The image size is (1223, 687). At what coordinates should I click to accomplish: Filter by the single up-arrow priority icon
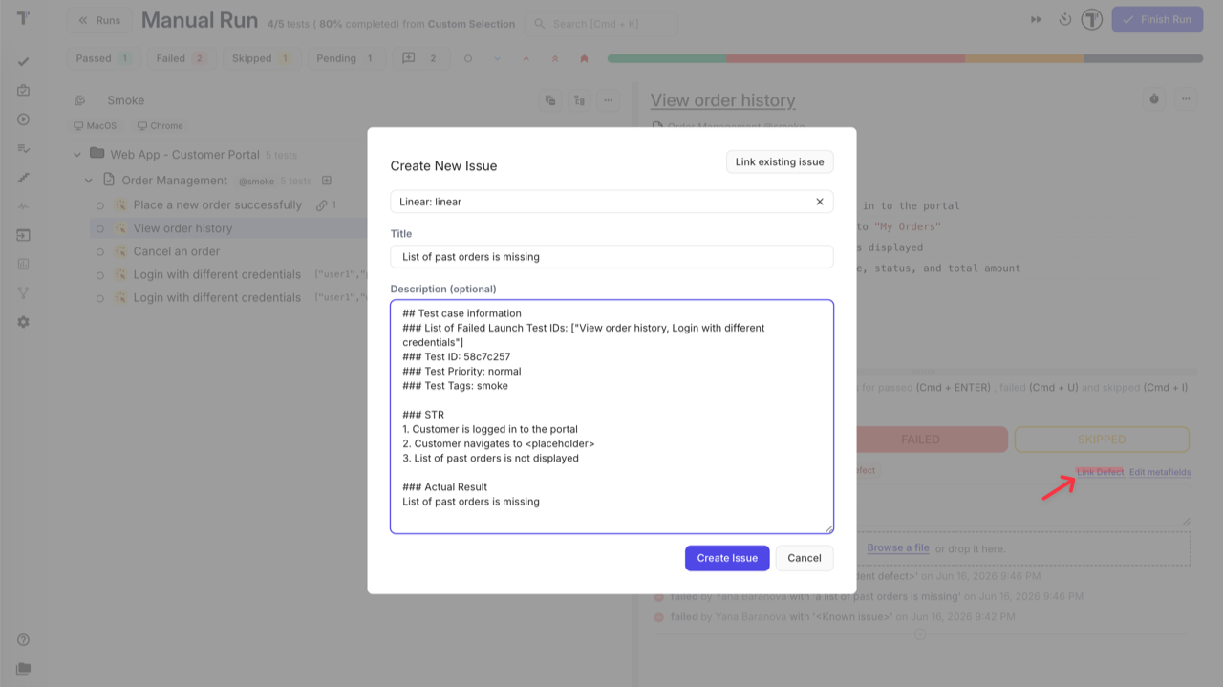tap(526, 58)
